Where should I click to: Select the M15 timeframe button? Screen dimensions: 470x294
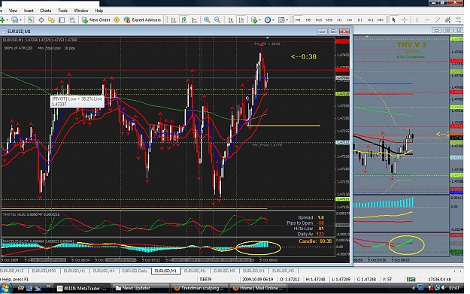point(319,20)
